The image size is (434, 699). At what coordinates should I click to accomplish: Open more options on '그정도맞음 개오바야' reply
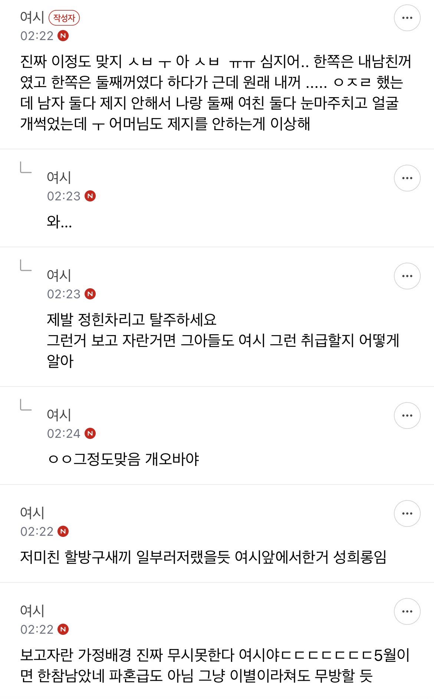point(407,416)
